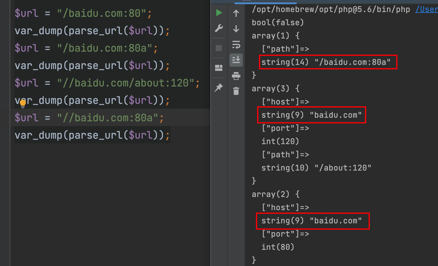
Task: Print the console output printer icon
Action: (x=236, y=76)
